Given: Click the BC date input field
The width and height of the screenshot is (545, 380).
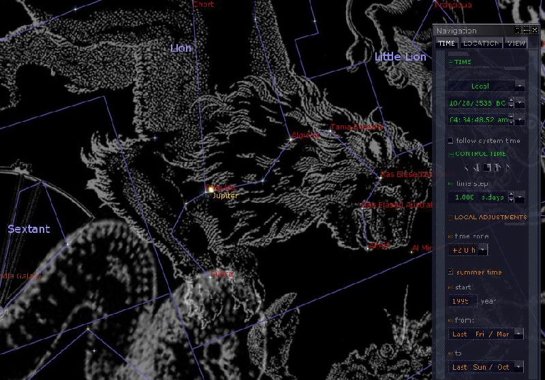Looking at the screenshot, I should [478, 103].
